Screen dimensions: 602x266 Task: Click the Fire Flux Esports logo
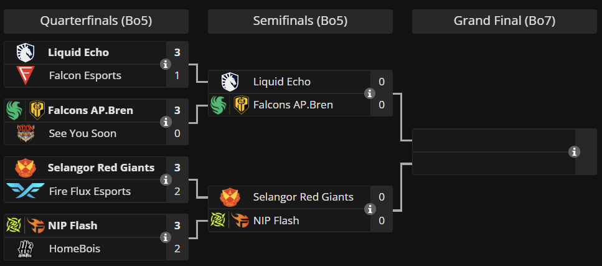26,191
